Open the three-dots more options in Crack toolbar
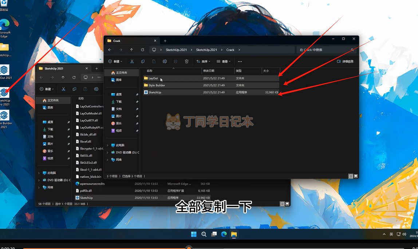The width and height of the screenshot is (418, 249). pyautogui.click(x=240, y=61)
